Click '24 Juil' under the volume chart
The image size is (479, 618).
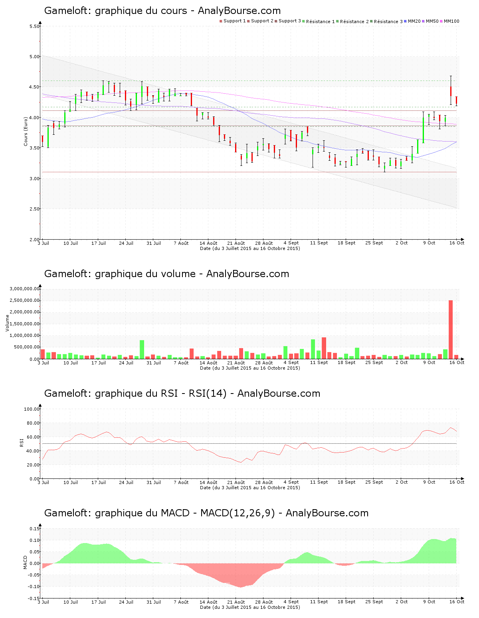pos(126,363)
